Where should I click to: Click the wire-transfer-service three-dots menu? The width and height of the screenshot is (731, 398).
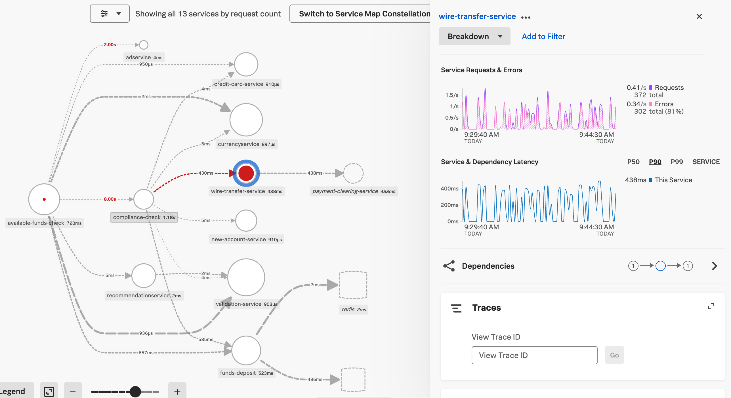(526, 17)
